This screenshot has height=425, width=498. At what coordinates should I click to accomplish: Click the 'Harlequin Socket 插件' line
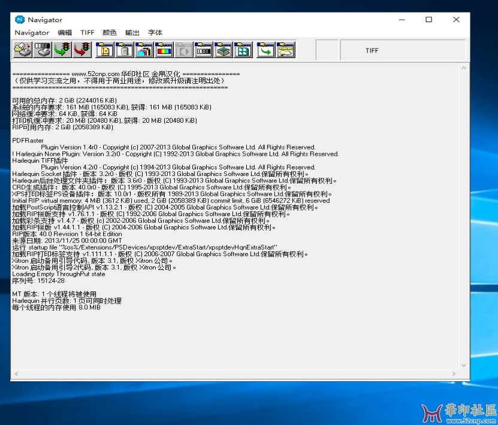pos(161,174)
